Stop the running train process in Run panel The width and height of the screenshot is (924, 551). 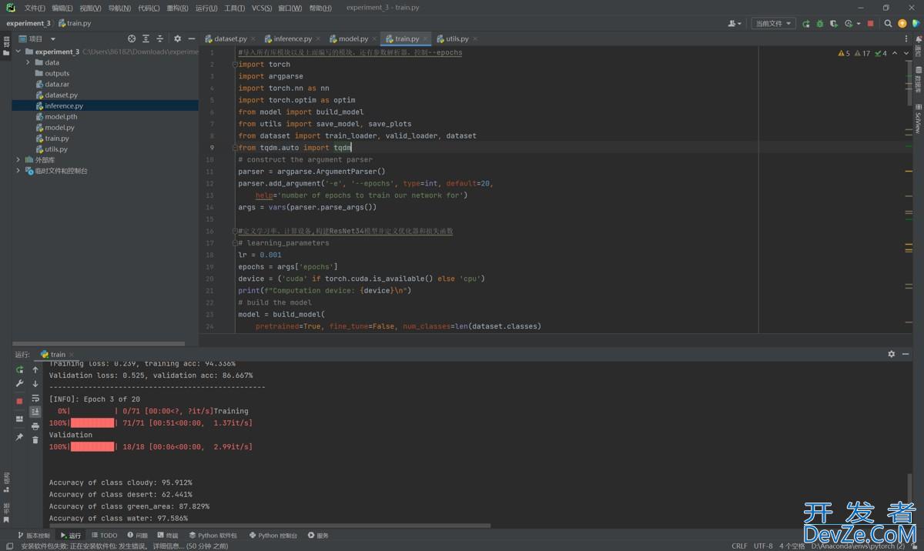20,401
